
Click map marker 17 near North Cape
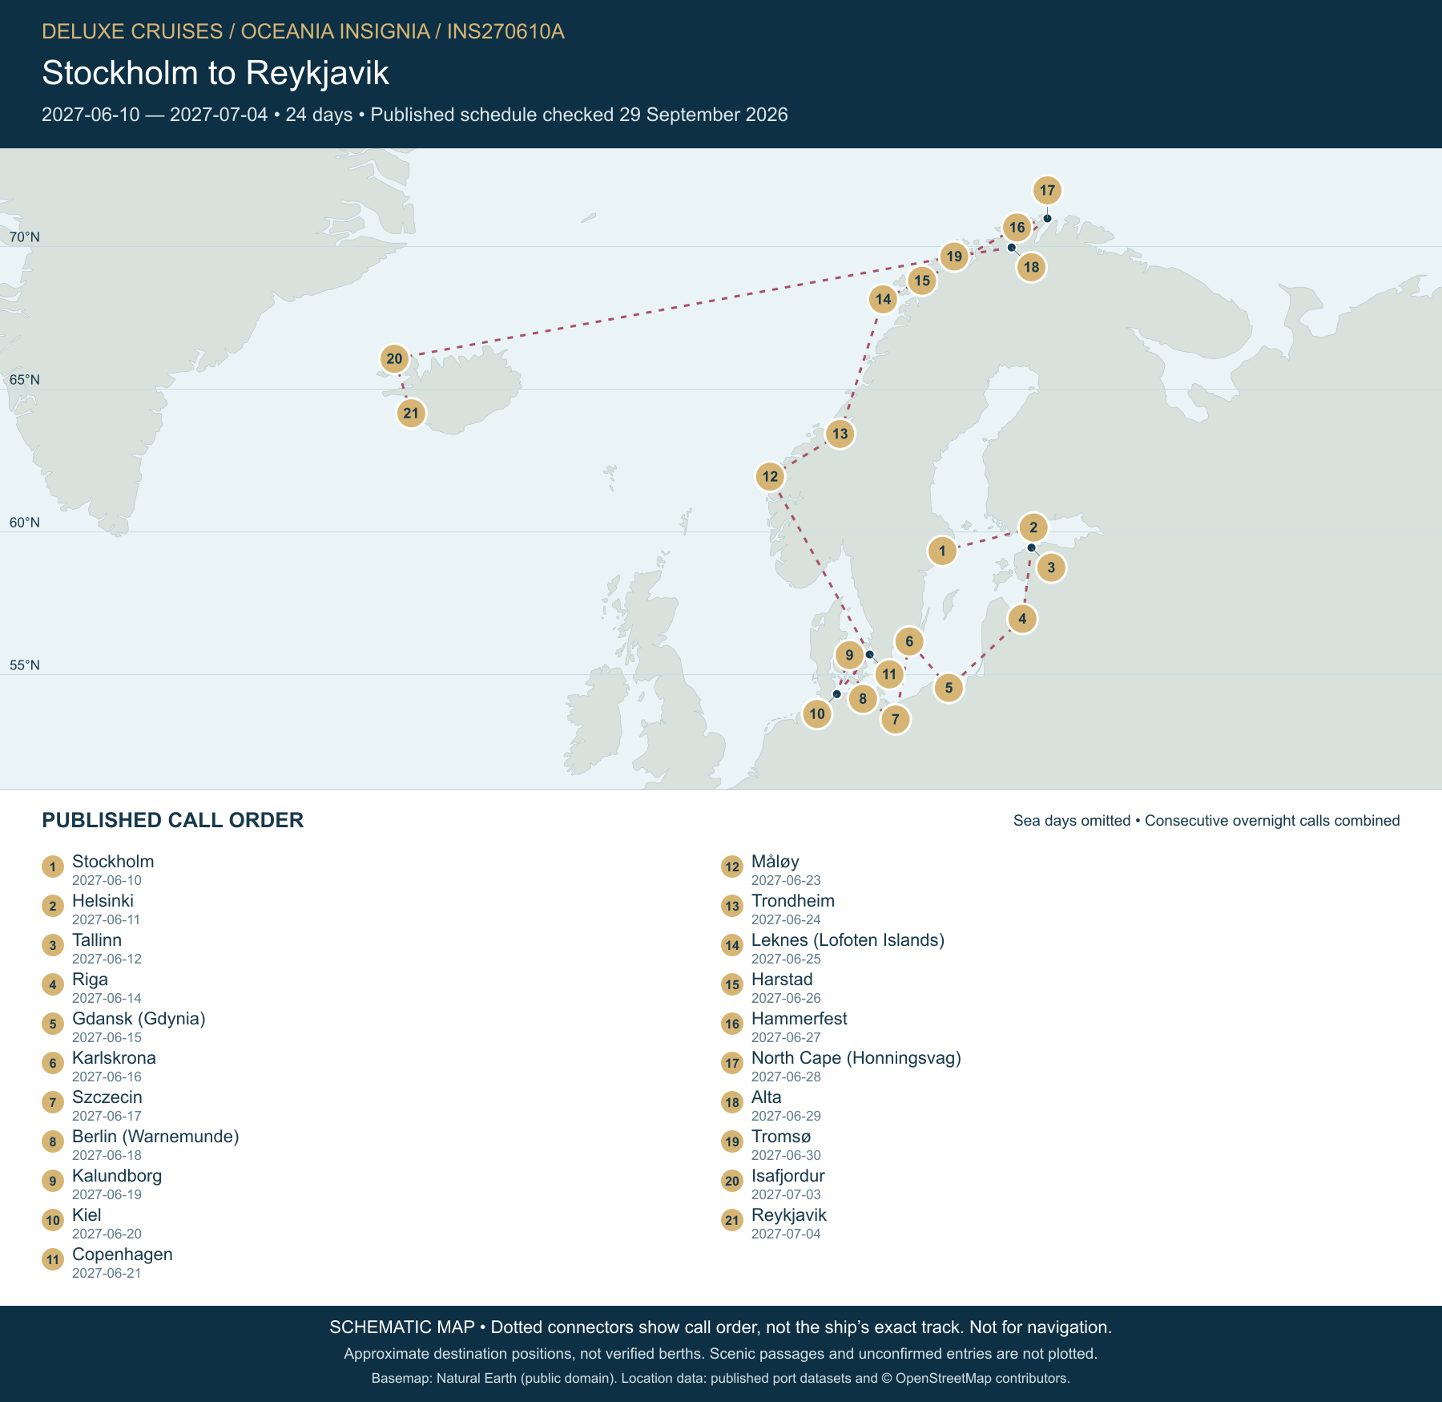click(1047, 191)
